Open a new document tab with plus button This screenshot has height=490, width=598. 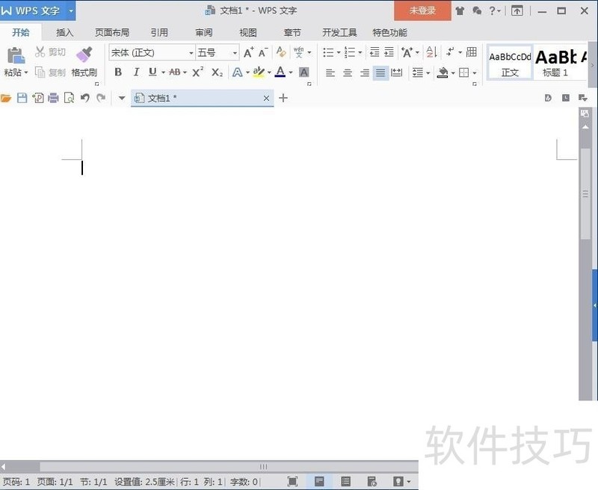pos(283,98)
